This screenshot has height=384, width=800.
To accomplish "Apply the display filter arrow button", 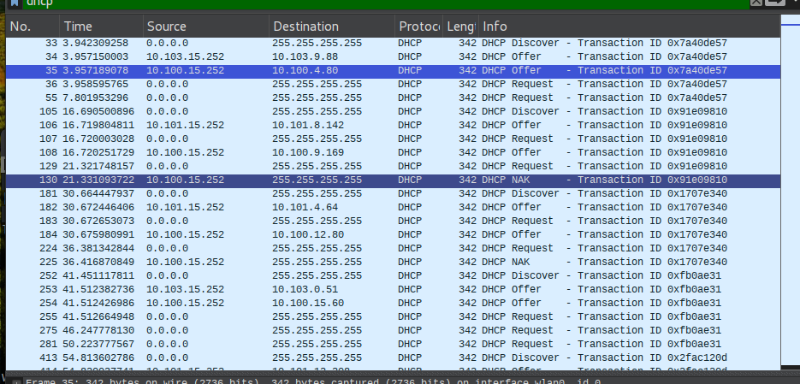I will point(774,4).
